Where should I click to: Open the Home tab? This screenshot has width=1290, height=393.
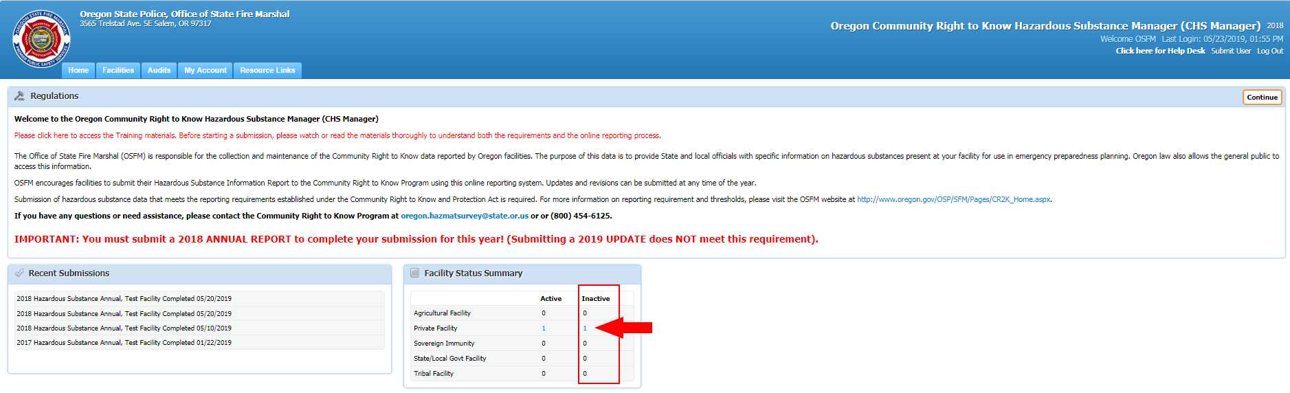(78, 70)
